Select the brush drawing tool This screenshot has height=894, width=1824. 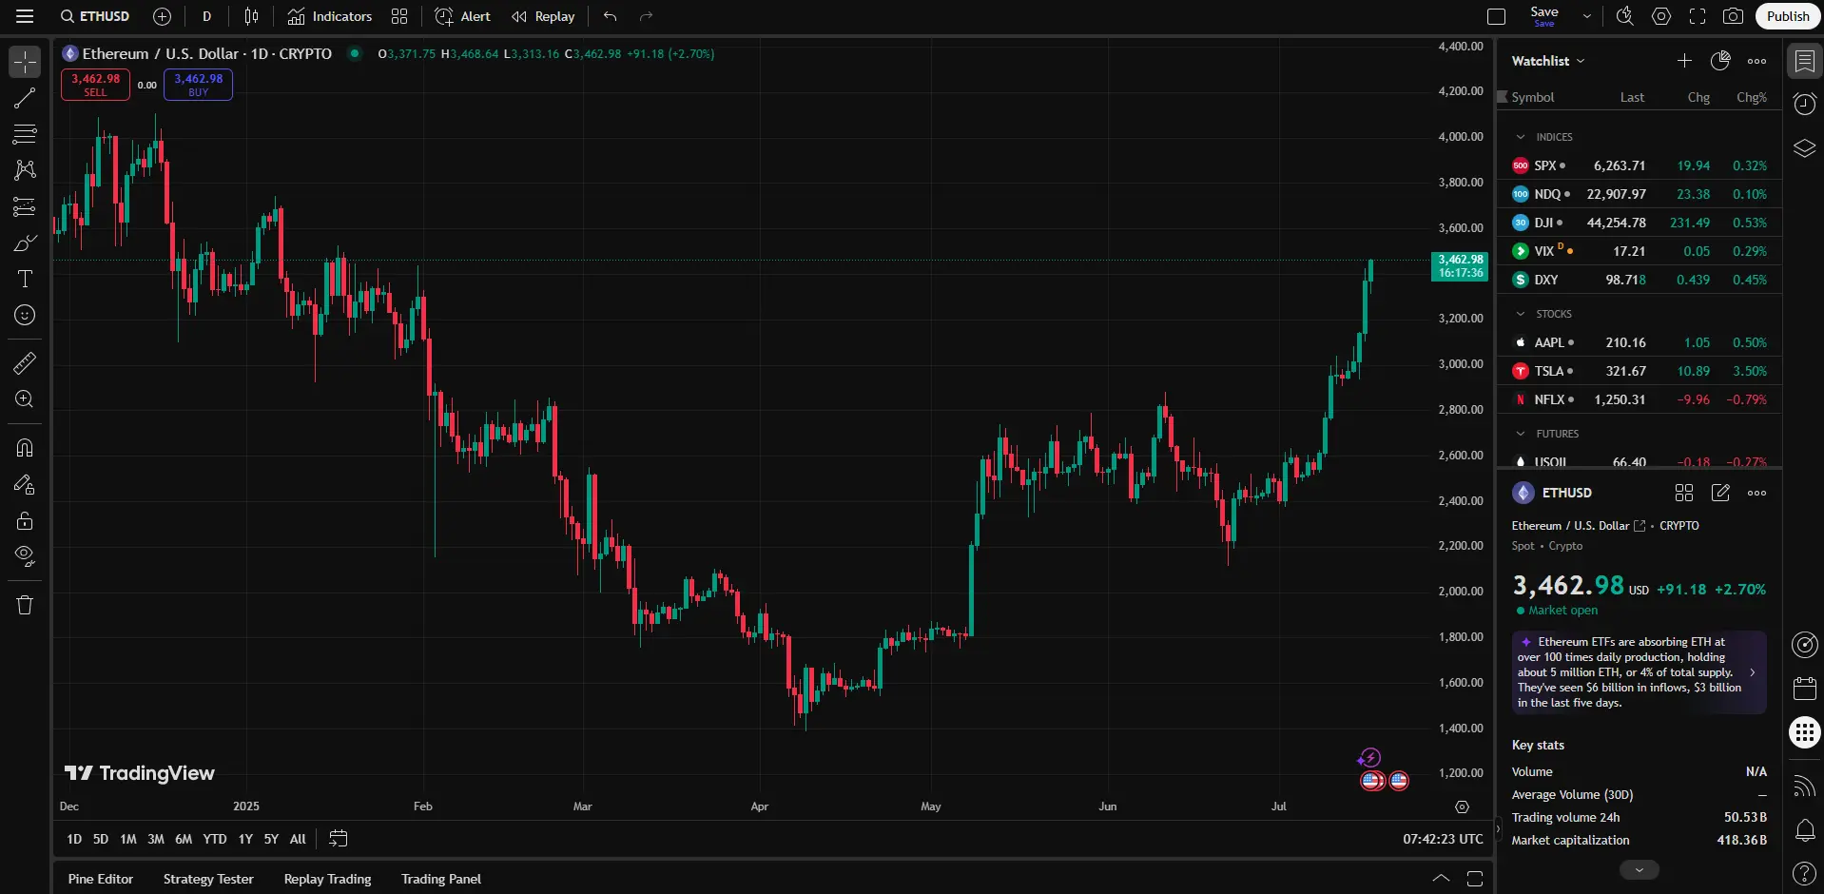tap(25, 243)
